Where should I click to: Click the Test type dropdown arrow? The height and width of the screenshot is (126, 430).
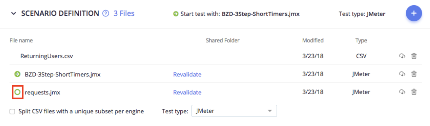coord(270,111)
